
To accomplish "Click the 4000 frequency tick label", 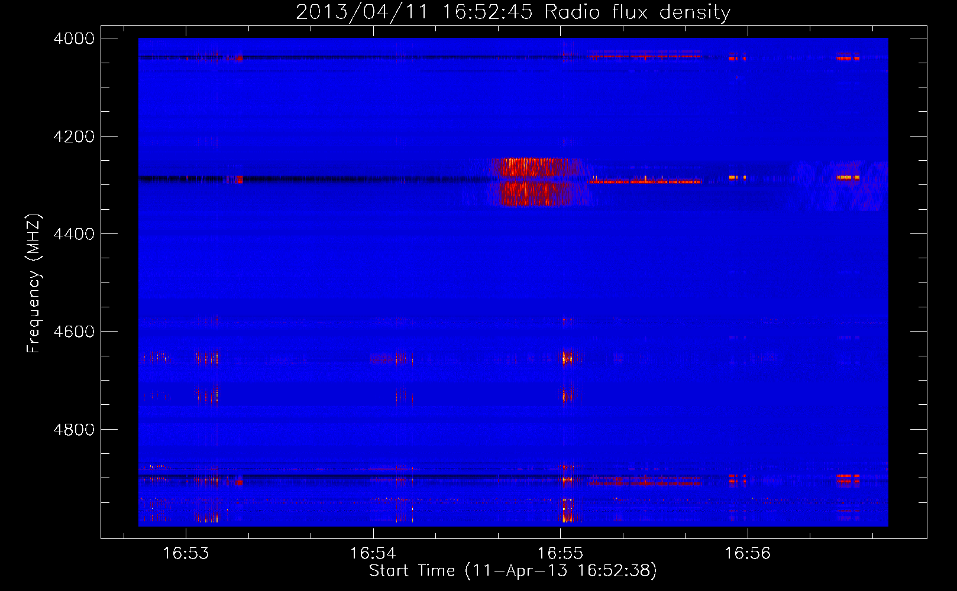I will click(x=74, y=38).
